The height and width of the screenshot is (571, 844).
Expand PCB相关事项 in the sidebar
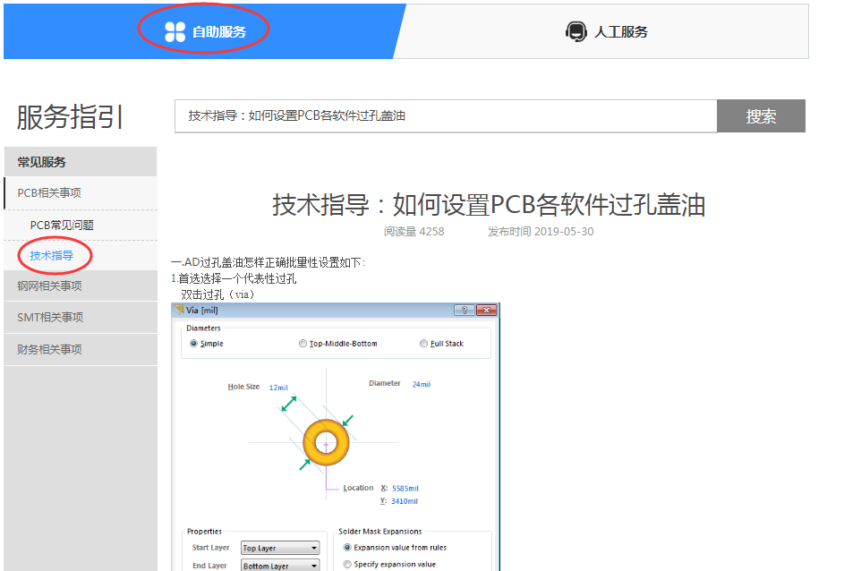(50, 193)
